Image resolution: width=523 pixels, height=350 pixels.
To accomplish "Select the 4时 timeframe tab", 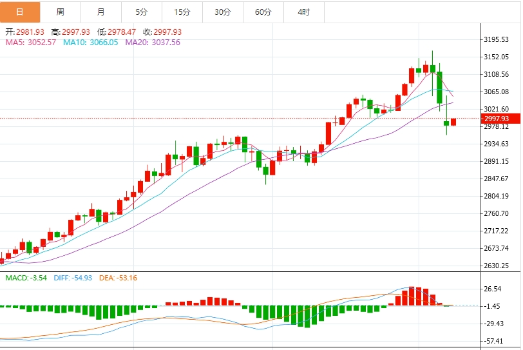I will (304, 12).
